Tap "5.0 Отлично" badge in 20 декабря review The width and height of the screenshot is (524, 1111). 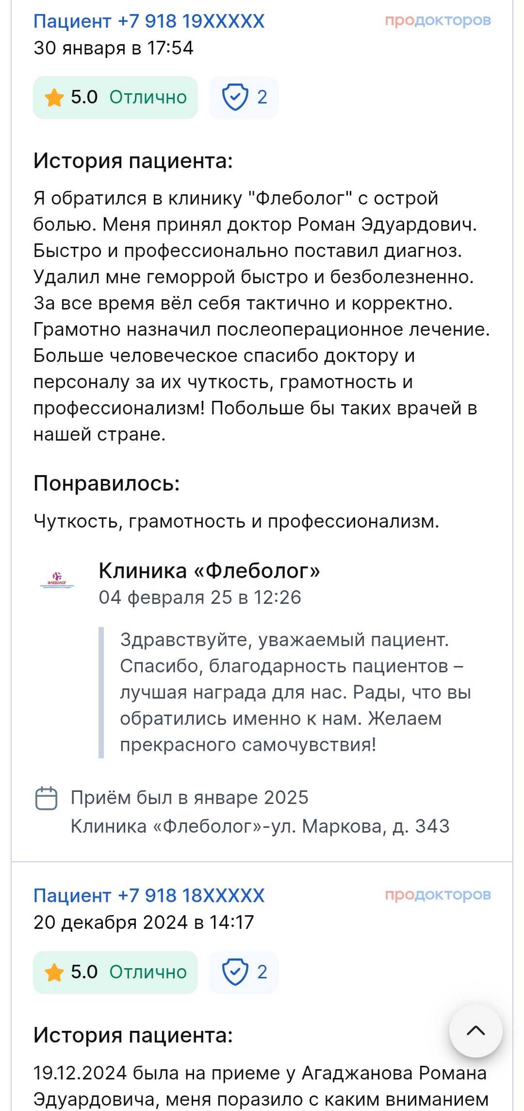(115, 972)
